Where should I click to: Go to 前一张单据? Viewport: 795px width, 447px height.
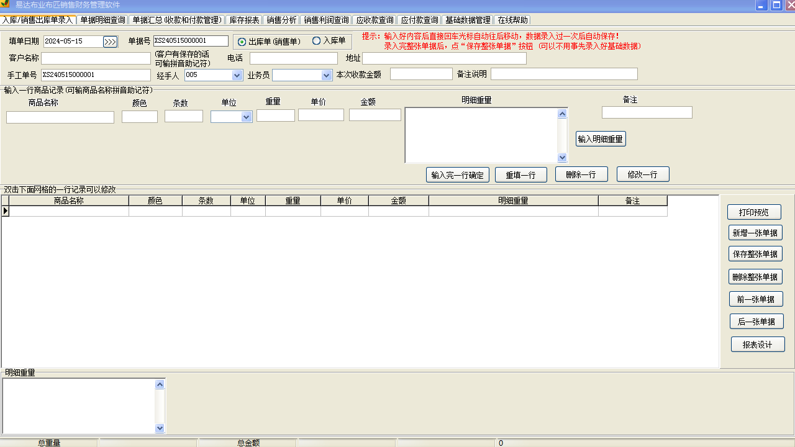[756, 299]
